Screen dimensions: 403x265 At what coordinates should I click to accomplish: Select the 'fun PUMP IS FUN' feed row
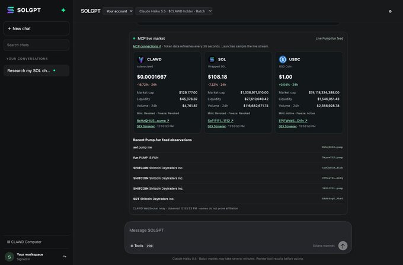238,157
